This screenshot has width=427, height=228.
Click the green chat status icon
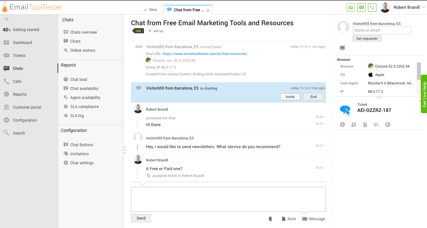point(362,7)
